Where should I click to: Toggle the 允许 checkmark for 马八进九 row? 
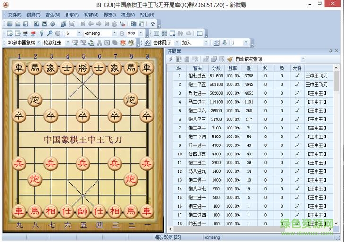tap(297, 171)
